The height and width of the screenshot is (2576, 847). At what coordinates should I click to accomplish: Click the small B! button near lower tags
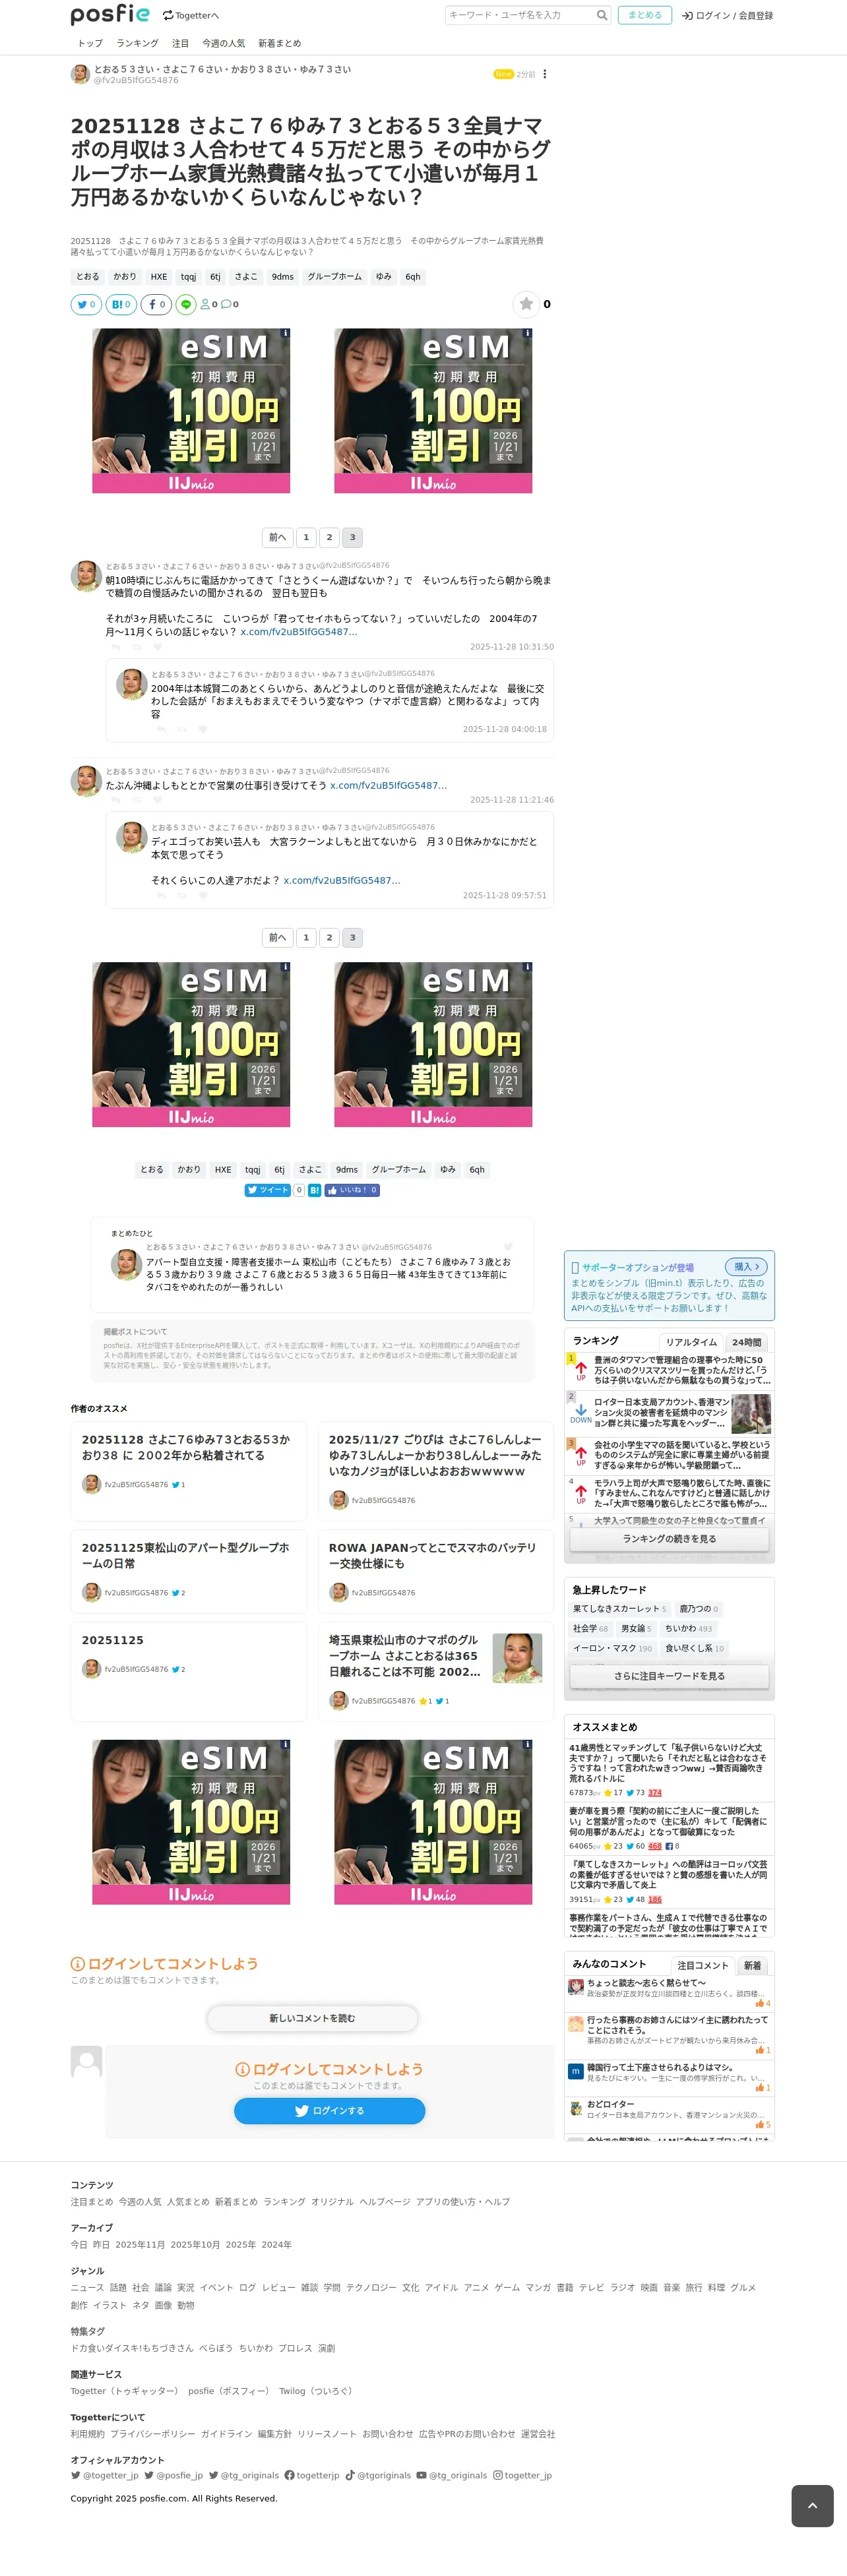[x=314, y=1190]
